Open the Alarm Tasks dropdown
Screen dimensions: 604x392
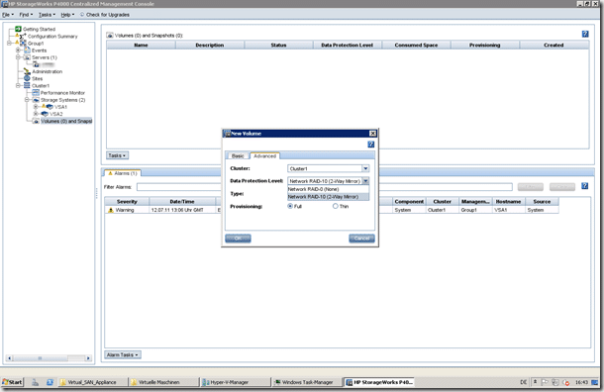coord(123,354)
